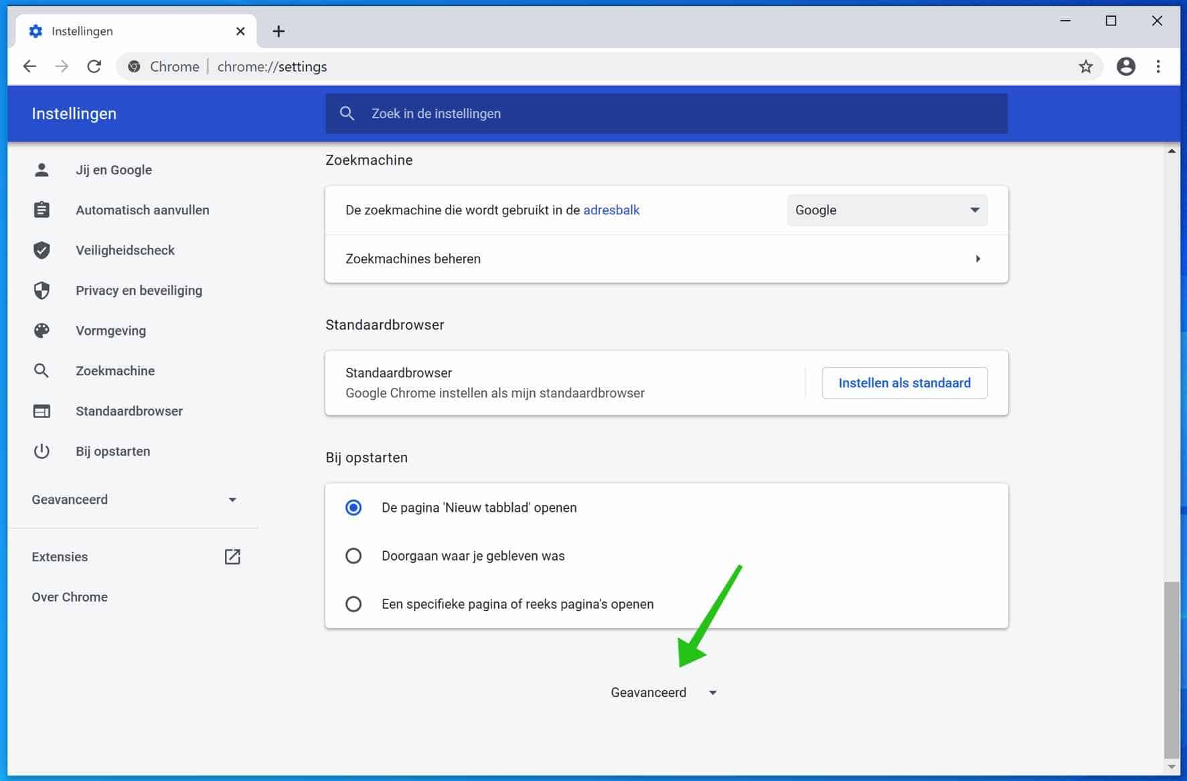This screenshot has width=1187, height=781.
Task: Open Veiligheidscheck section
Action: point(125,251)
